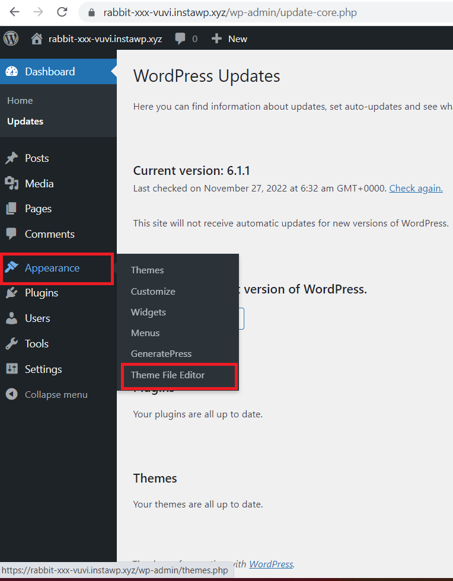Click the Users person icon

[11, 318]
